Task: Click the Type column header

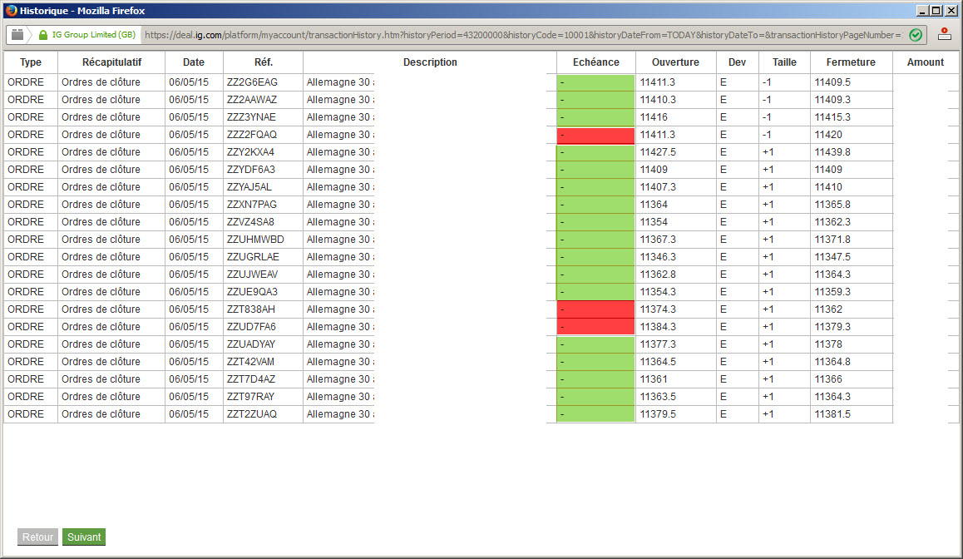Action: click(31, 62)
